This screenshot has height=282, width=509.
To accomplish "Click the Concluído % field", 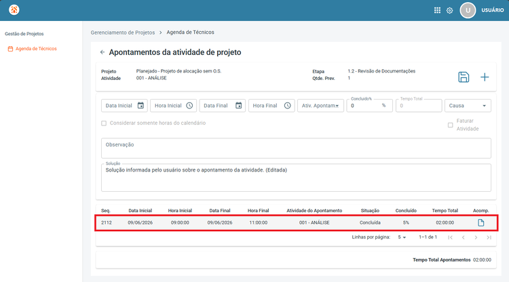I will (369, 106).
